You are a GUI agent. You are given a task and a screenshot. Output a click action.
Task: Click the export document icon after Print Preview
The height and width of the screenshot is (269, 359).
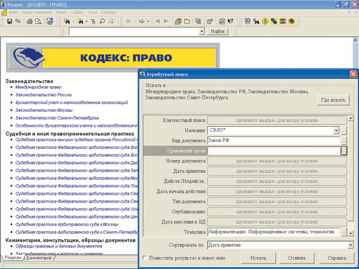pos(50,22)
